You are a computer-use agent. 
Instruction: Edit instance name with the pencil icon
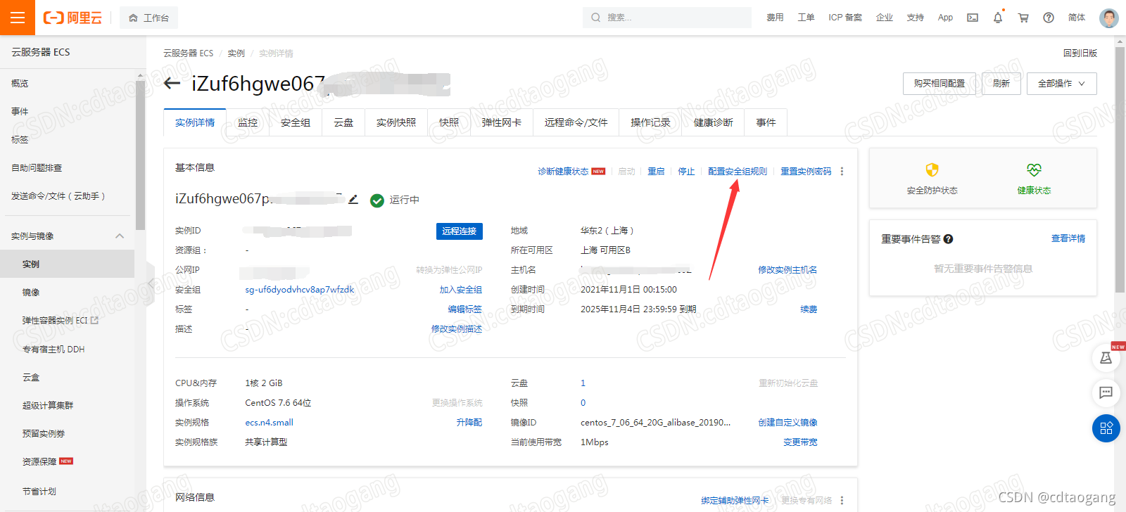click(353, 200)
